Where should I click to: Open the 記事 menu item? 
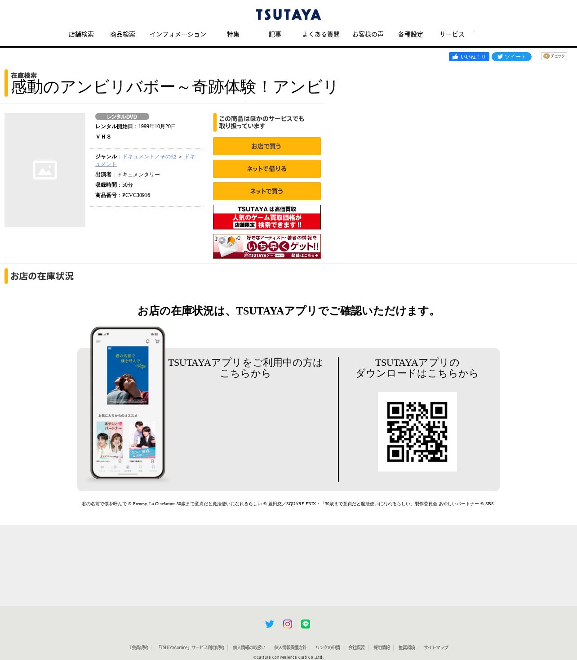(x=275, y=34)
